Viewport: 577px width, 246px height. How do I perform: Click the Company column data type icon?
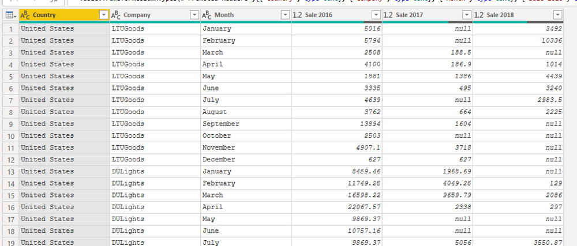coord(117,14)
